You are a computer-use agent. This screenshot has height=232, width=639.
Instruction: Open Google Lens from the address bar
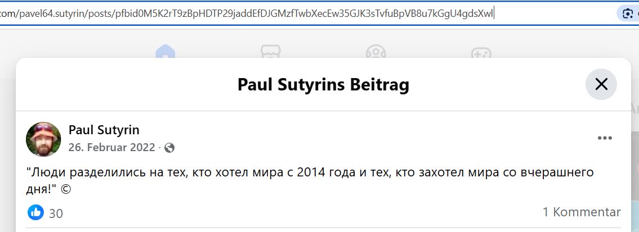coord(628,13)
